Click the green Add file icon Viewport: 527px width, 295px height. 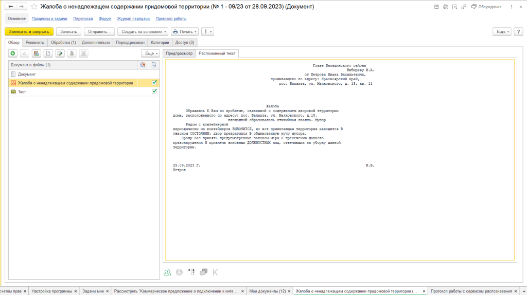[x=13, y=53]
